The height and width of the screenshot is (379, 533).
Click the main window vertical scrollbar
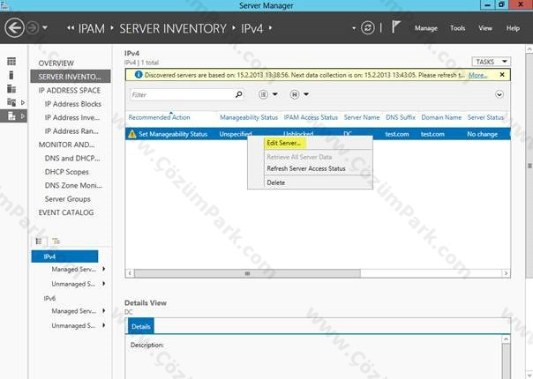[x=529, y=166]
